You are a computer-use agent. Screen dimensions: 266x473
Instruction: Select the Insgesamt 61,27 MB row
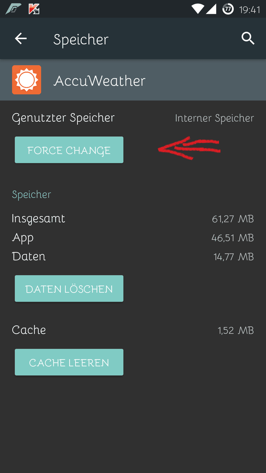(x=133, y=219)
